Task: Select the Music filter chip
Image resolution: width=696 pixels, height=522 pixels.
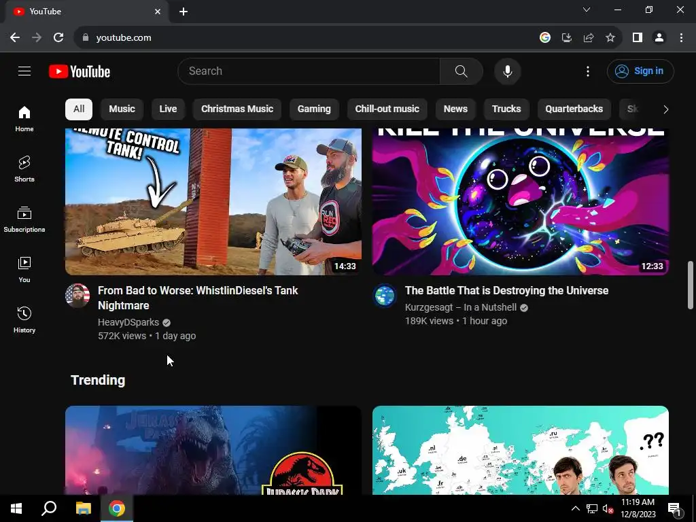Action: [122, 109]
